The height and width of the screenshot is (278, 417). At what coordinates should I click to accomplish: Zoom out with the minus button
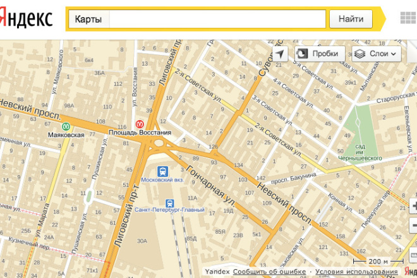[x=413, y=225]
